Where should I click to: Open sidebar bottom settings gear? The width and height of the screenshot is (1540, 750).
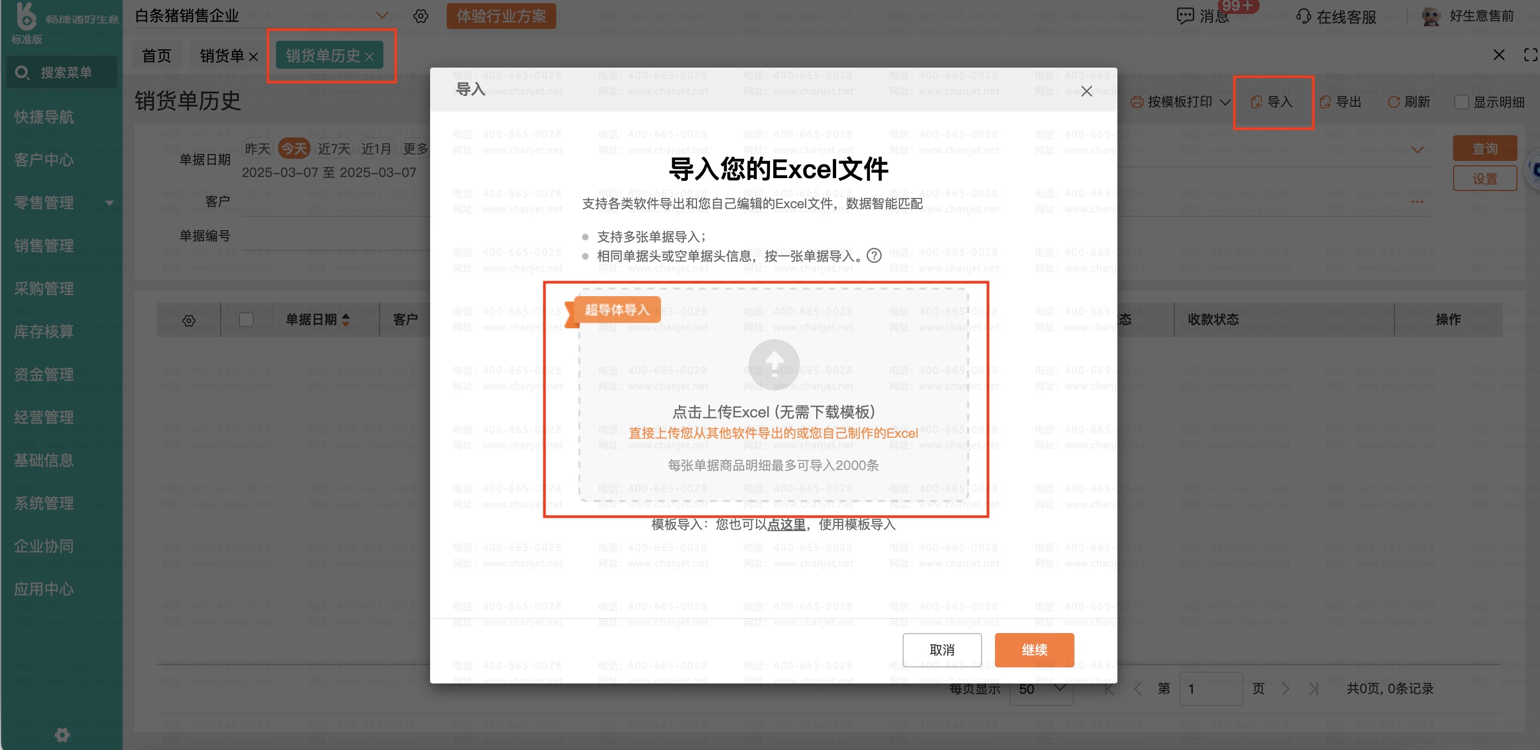[x=62, y=734]
